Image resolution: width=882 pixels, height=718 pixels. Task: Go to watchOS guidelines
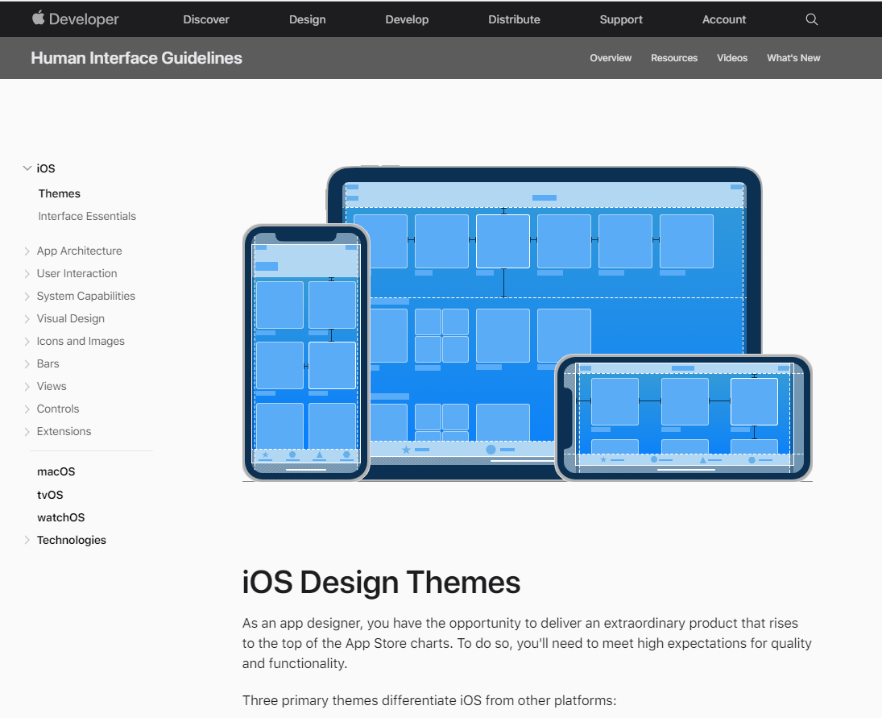coord(60,517)
